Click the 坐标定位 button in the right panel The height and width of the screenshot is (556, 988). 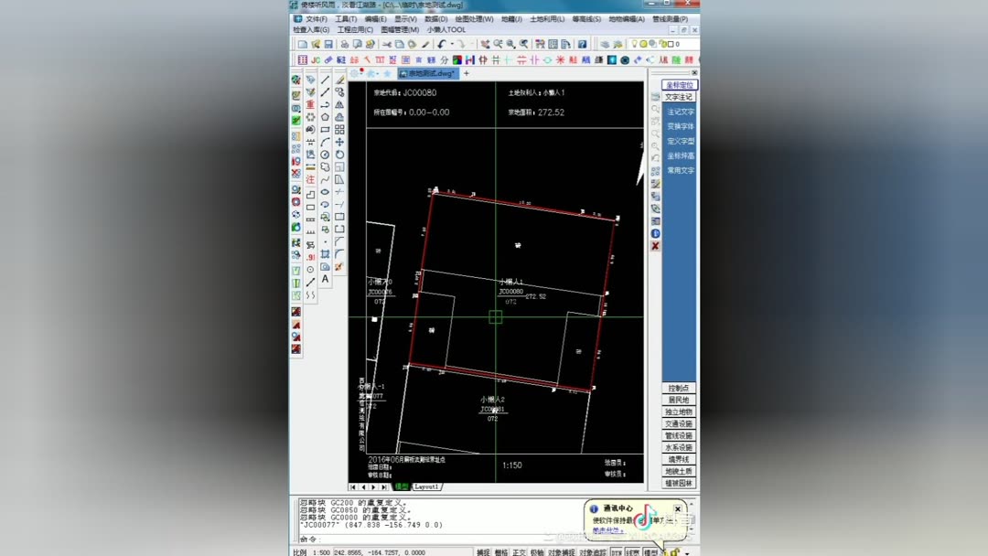[x=679, y=84]
